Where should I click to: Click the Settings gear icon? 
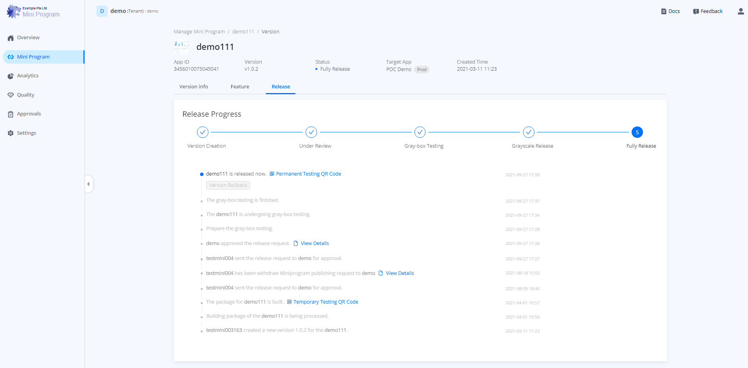(x=11, y=133)
